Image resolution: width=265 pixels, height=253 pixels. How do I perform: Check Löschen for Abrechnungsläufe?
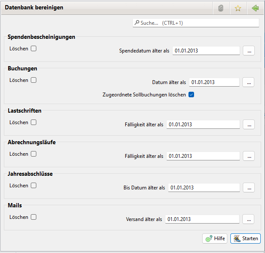pyautogui.click(x=33, y=154)
